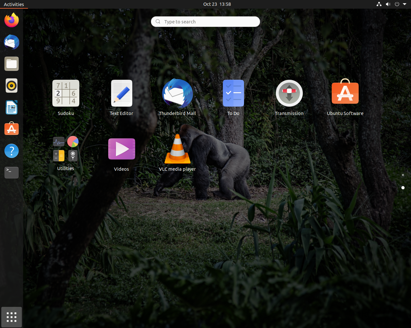Open Help from the dock
Screen dimensions: 411x328
tap(12, 151)
